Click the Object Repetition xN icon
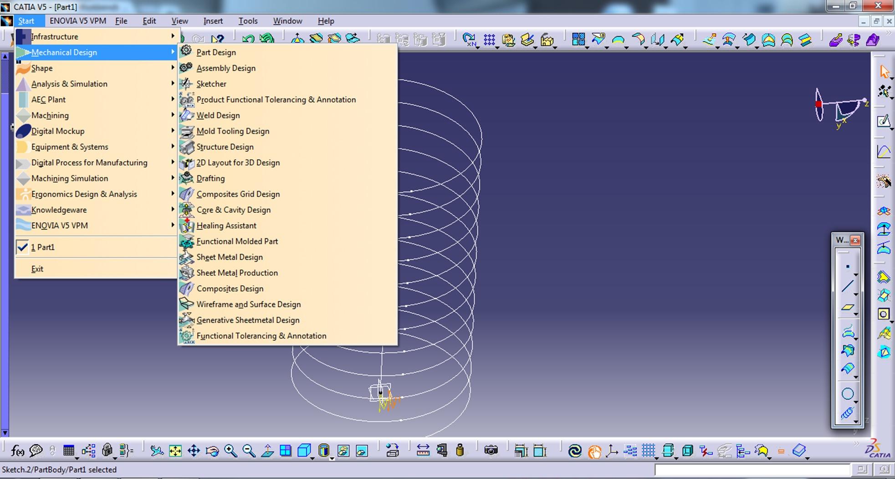 click(x=469, y=40)
